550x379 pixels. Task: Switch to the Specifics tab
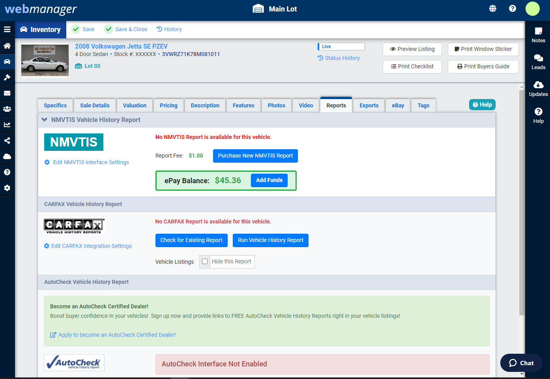click(55, 105)
